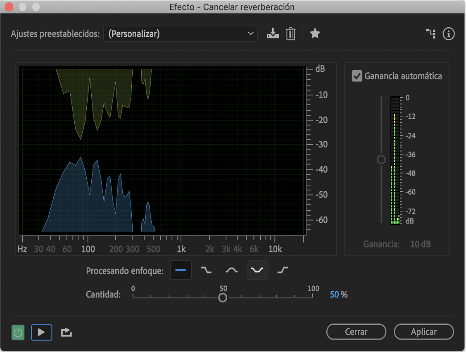Click the Ganancia automática label

(403, 76)
